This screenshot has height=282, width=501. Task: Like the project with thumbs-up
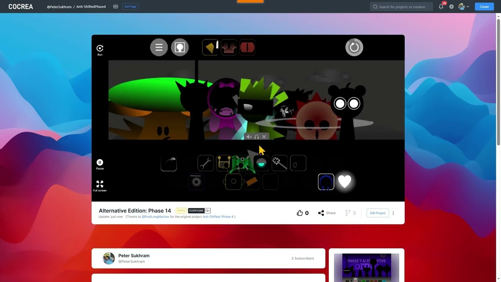pyautogui.click(x=300, y=213)
